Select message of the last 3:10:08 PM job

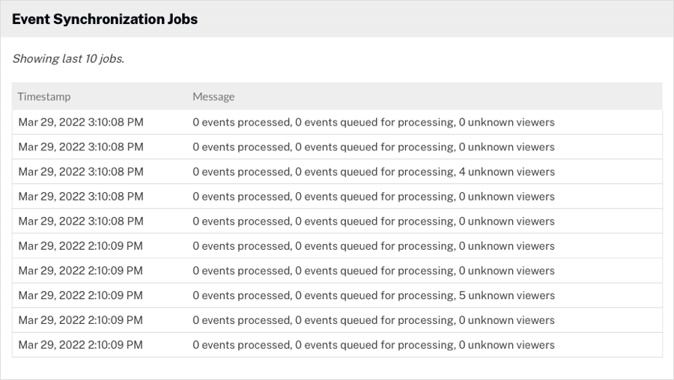pos(373,221)
